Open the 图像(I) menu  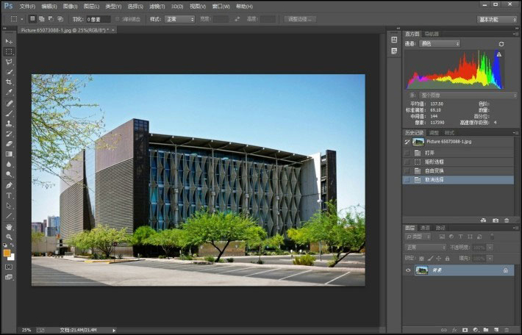(71, 7)
